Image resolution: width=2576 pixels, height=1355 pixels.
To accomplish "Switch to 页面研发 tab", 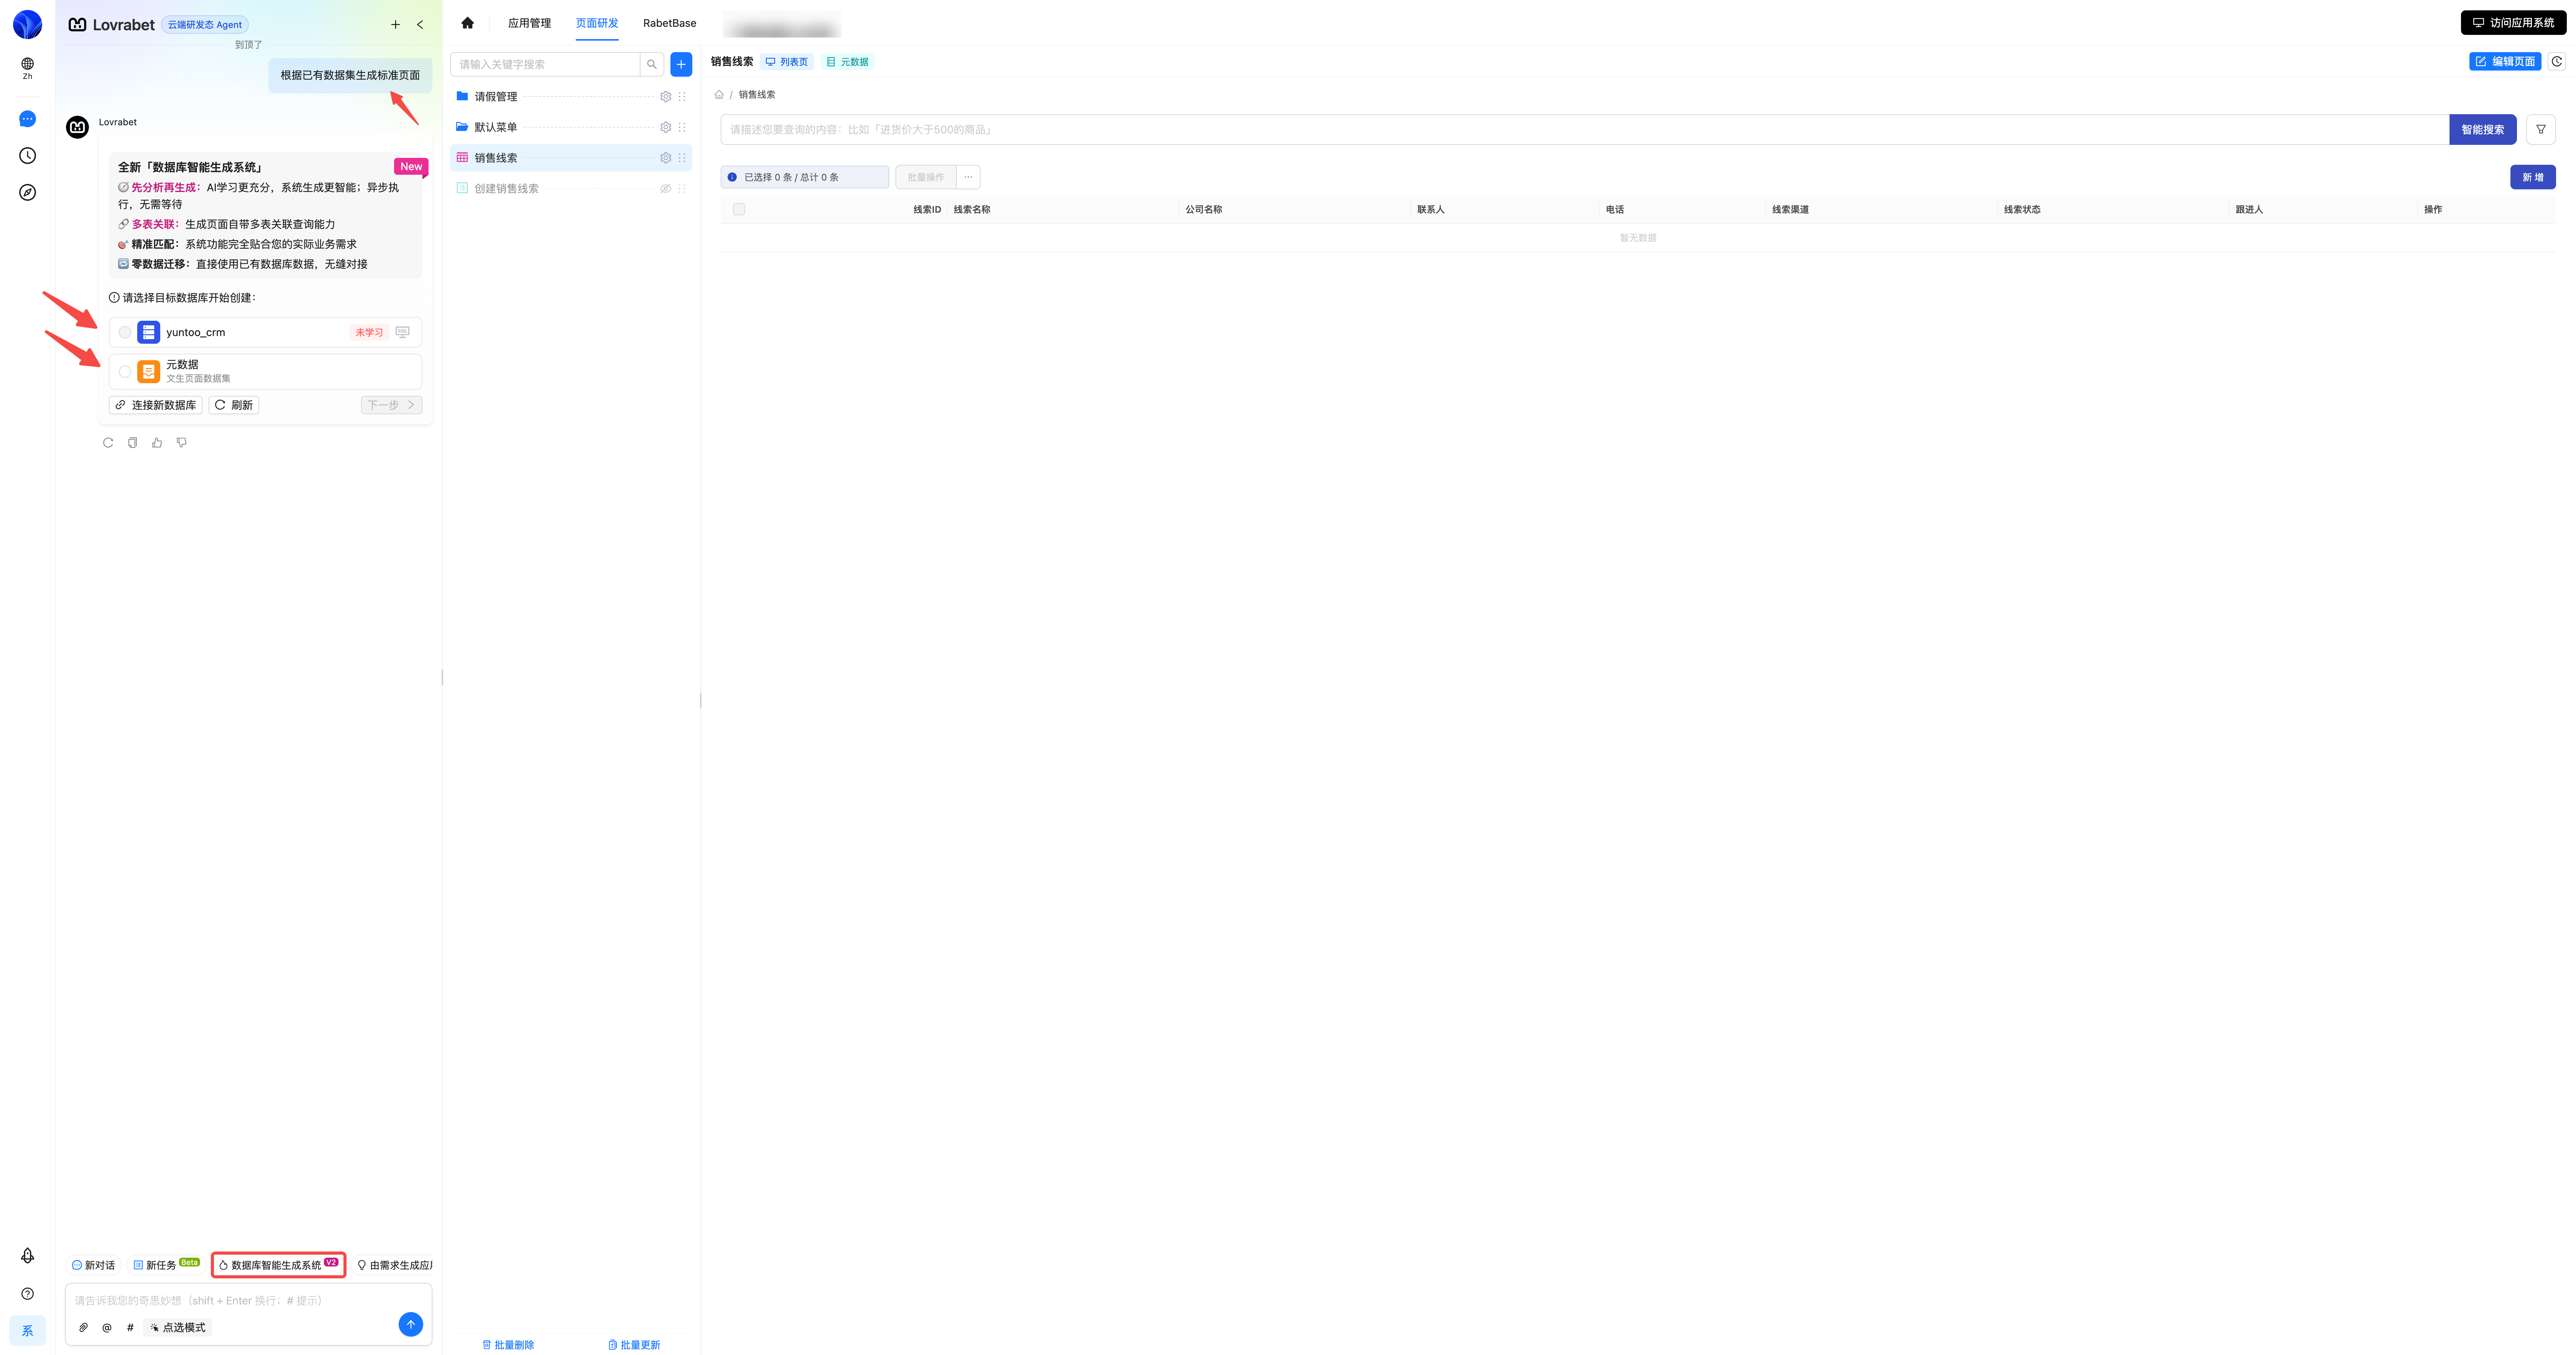I will (597, 23).
